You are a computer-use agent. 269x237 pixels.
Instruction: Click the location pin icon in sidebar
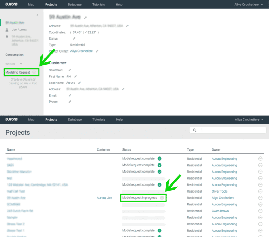pos(7,37)
